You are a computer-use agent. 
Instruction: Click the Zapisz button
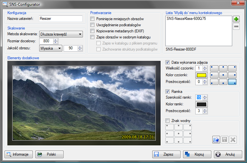click(x=166, y=154)
